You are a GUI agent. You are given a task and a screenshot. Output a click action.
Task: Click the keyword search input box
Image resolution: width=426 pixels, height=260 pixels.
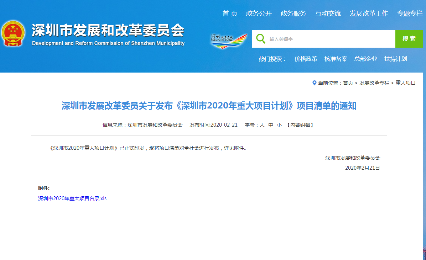coord(331,39)
